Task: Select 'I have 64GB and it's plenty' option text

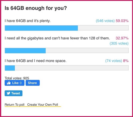Action: tap(28, 21)
